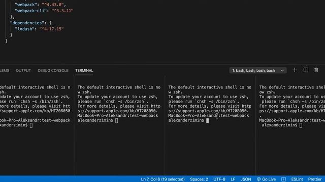325x182 pixels.
Task: Click "^4.43.0" webpack version value
Action: pyautogui.click(x=53, y=5)
